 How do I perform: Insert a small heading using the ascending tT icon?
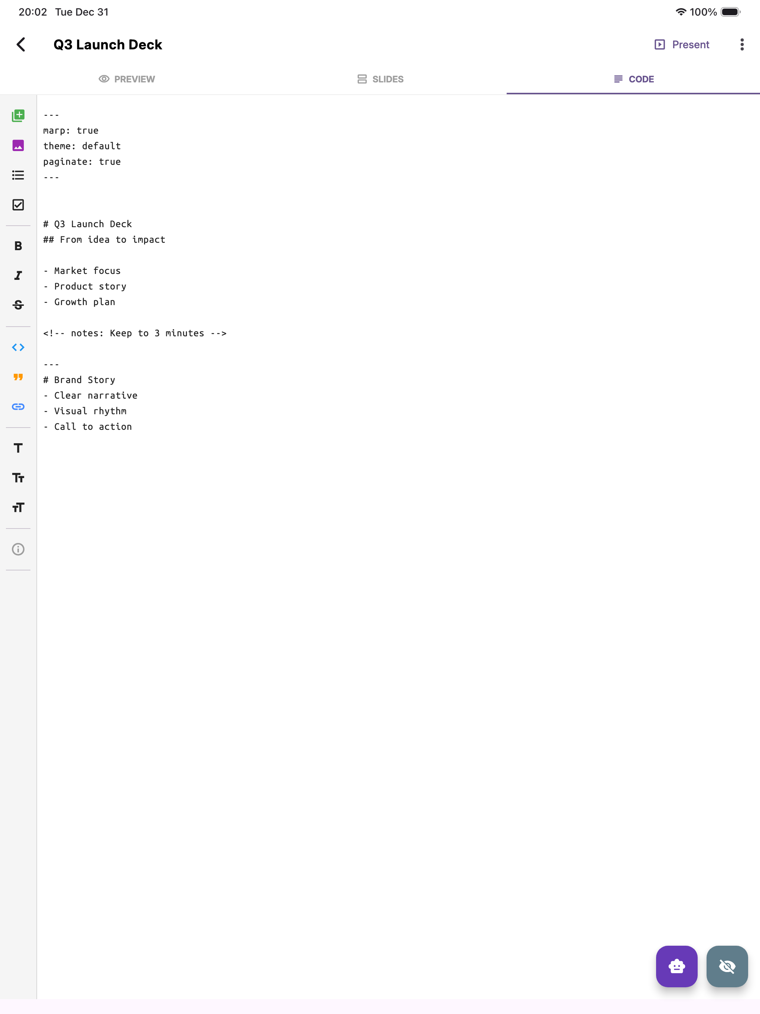coord(18,507)
